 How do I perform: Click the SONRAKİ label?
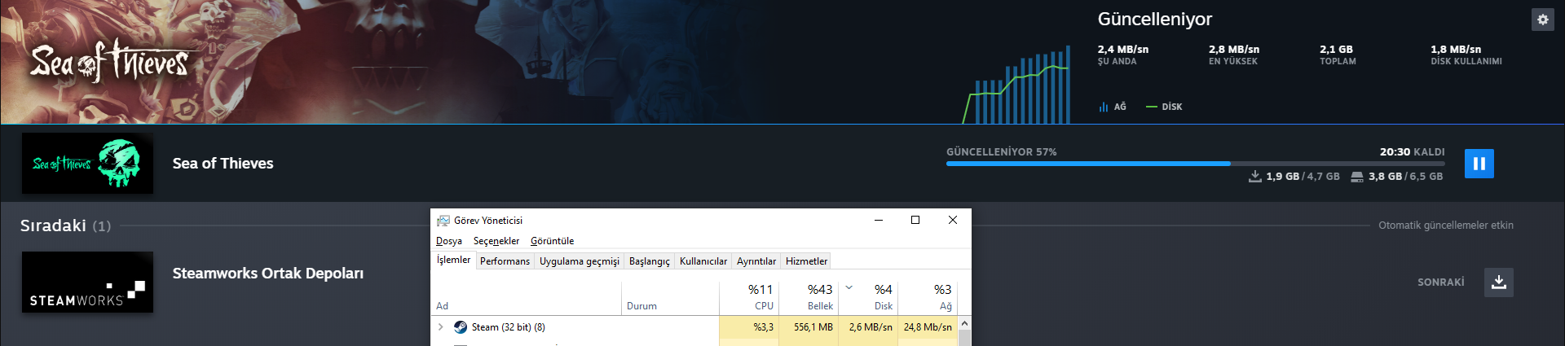click(x=1441, y=282)
